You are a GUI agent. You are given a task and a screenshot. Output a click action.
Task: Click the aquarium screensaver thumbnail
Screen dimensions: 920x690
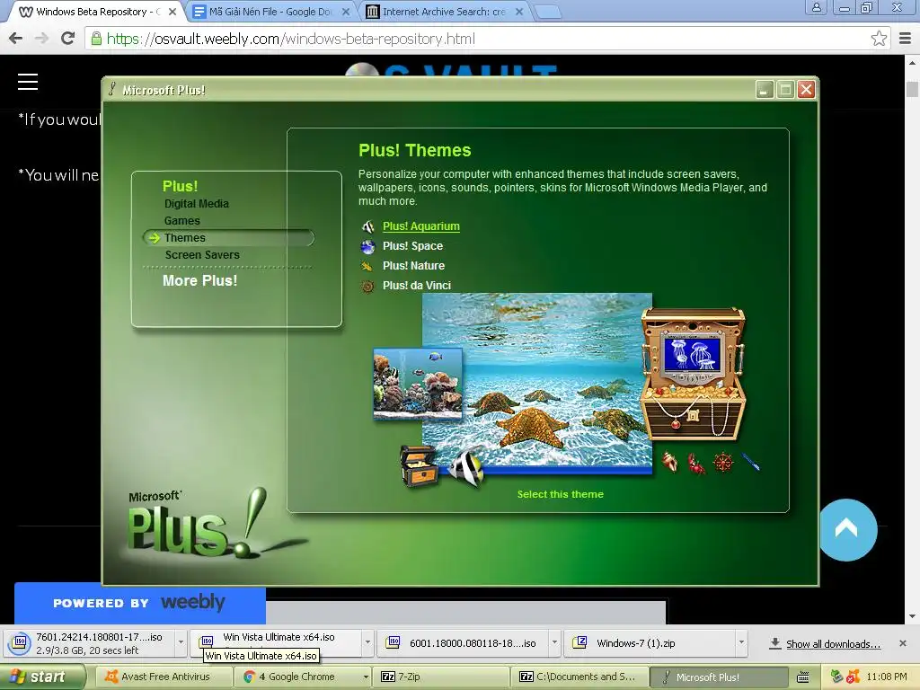[x=418, y=384]
